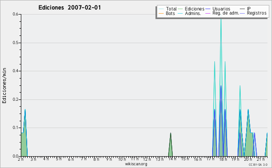Click the 0.4 y-axis tick label
Screen dimensions: 272x168
(15, 71)
